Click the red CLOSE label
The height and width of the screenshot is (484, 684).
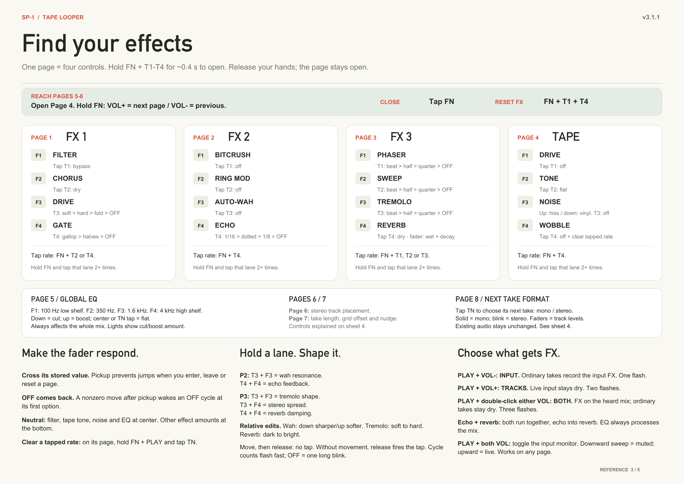tap(390, 102)
